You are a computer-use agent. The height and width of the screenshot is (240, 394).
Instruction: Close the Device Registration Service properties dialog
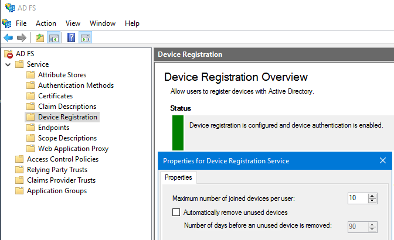(x=383, y=160)
